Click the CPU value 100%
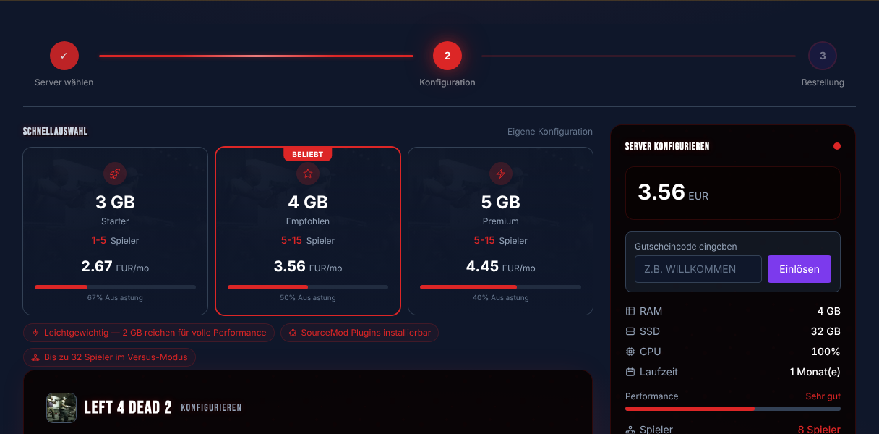The height and width of the screenshot is (434, 879). pos(826,352)
